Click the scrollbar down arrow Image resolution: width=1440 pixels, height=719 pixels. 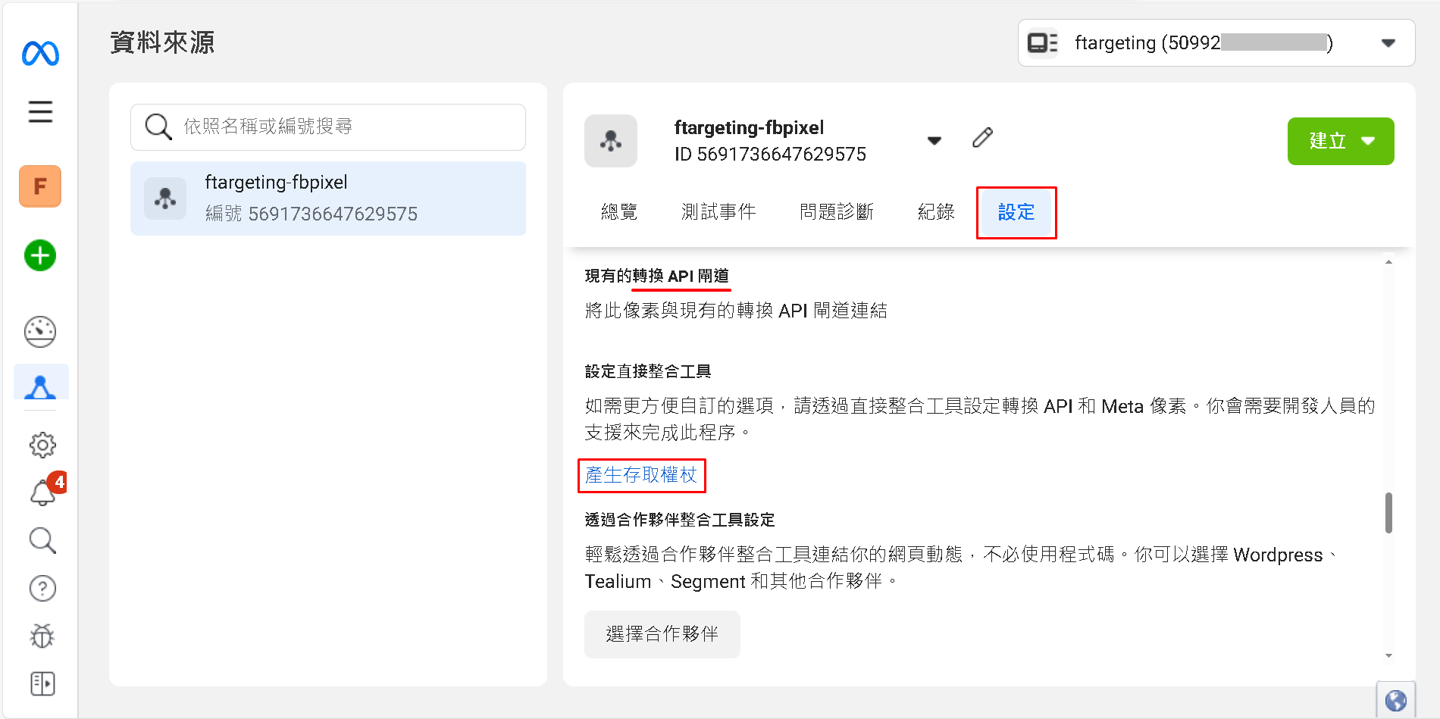click(1388, 655)
